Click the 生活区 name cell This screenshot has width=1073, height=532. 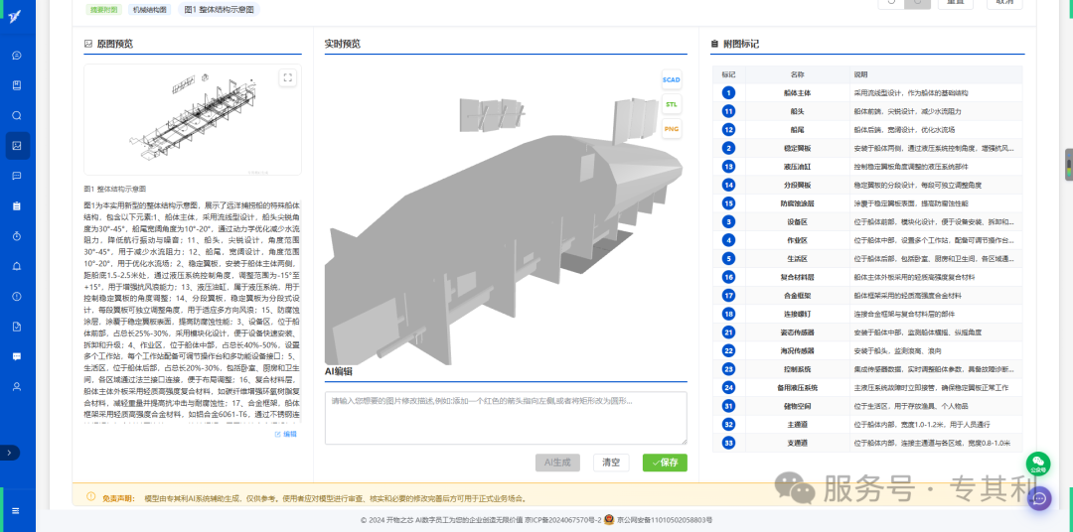pyautogui.click(x=797, y=258)
